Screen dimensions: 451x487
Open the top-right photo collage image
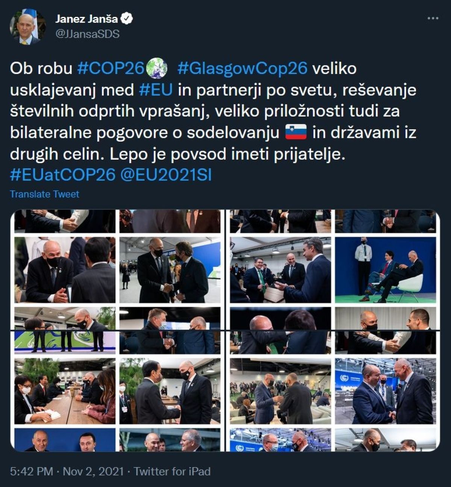tap(333, 270)
